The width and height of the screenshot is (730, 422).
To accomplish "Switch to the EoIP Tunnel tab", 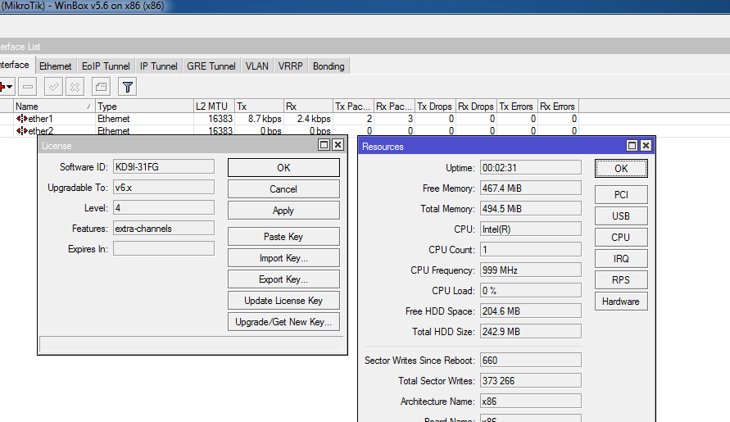I will [106, 66].
